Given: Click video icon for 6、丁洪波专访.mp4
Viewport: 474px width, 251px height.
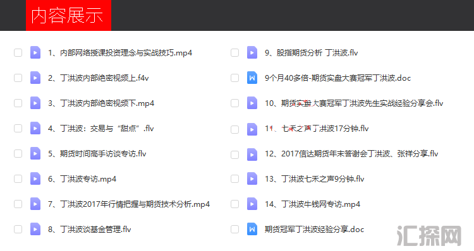Looking at the screenshot, I should (35, 178).
